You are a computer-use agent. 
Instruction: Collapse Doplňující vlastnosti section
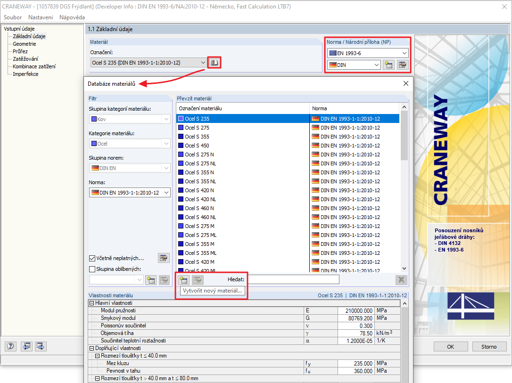pyautogui.click(x=92, y=349)
